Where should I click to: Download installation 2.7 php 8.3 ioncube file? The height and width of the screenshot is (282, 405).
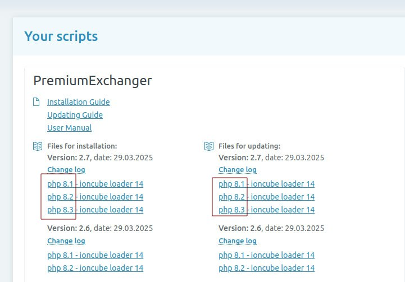pos(95,210)
